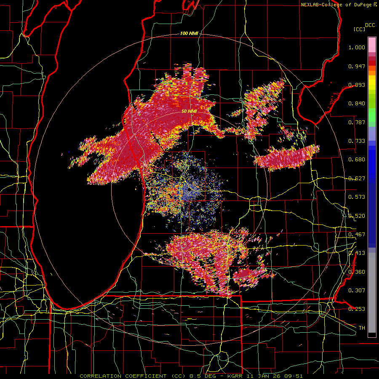Pick the yellow band of the color scale
Viewport: 379px width, 379px height.
coord(372,83)
